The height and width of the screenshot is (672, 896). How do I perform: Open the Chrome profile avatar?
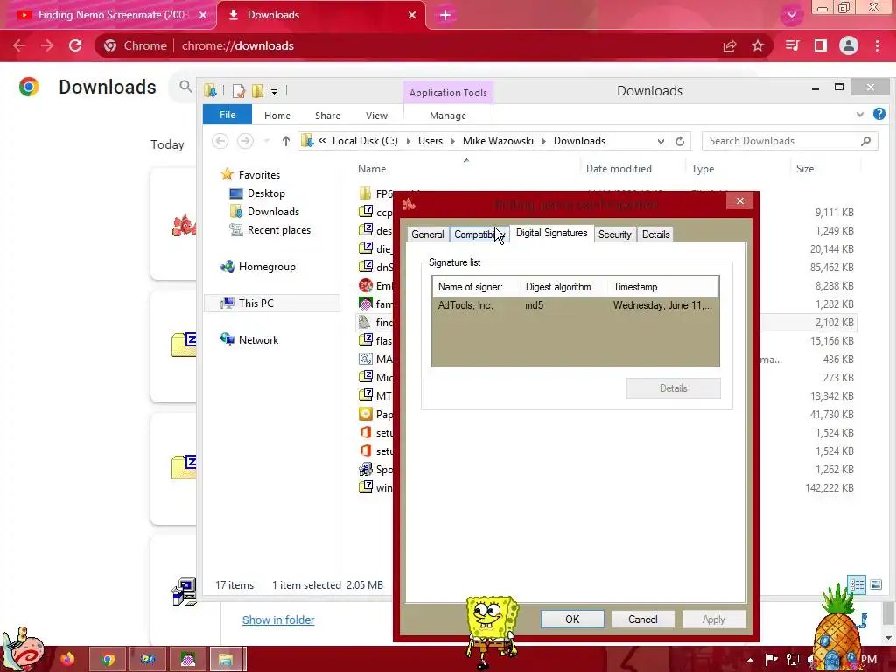pos(849,45)
